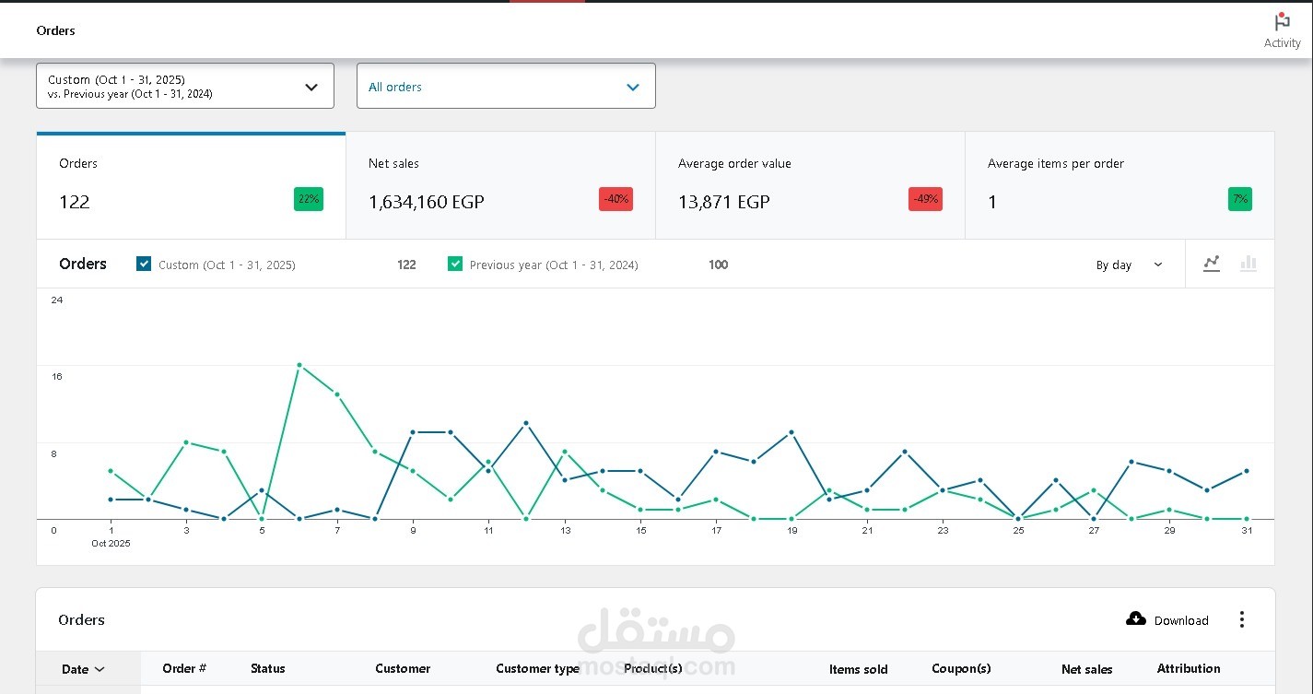This screenshot has height=694, width=1313.
Task: Select the Average items per order tab
Action: (x=1120, y=185)
